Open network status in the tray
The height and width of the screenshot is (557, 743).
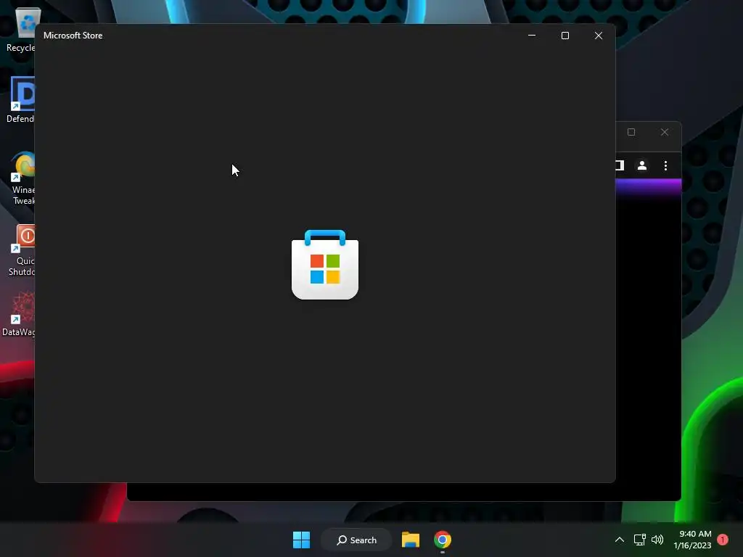tap(640, 540)
